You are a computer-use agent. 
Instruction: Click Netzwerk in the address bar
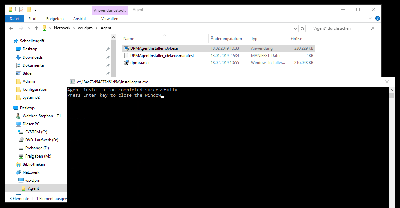tap(62, 28)
